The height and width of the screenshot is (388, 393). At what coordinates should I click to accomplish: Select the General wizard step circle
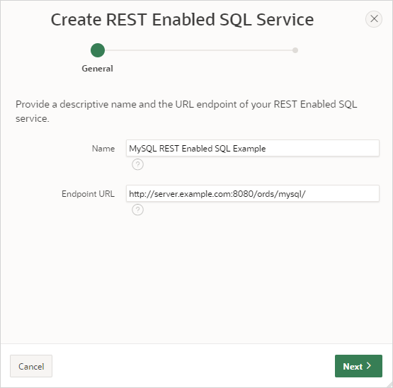[98, 50]
